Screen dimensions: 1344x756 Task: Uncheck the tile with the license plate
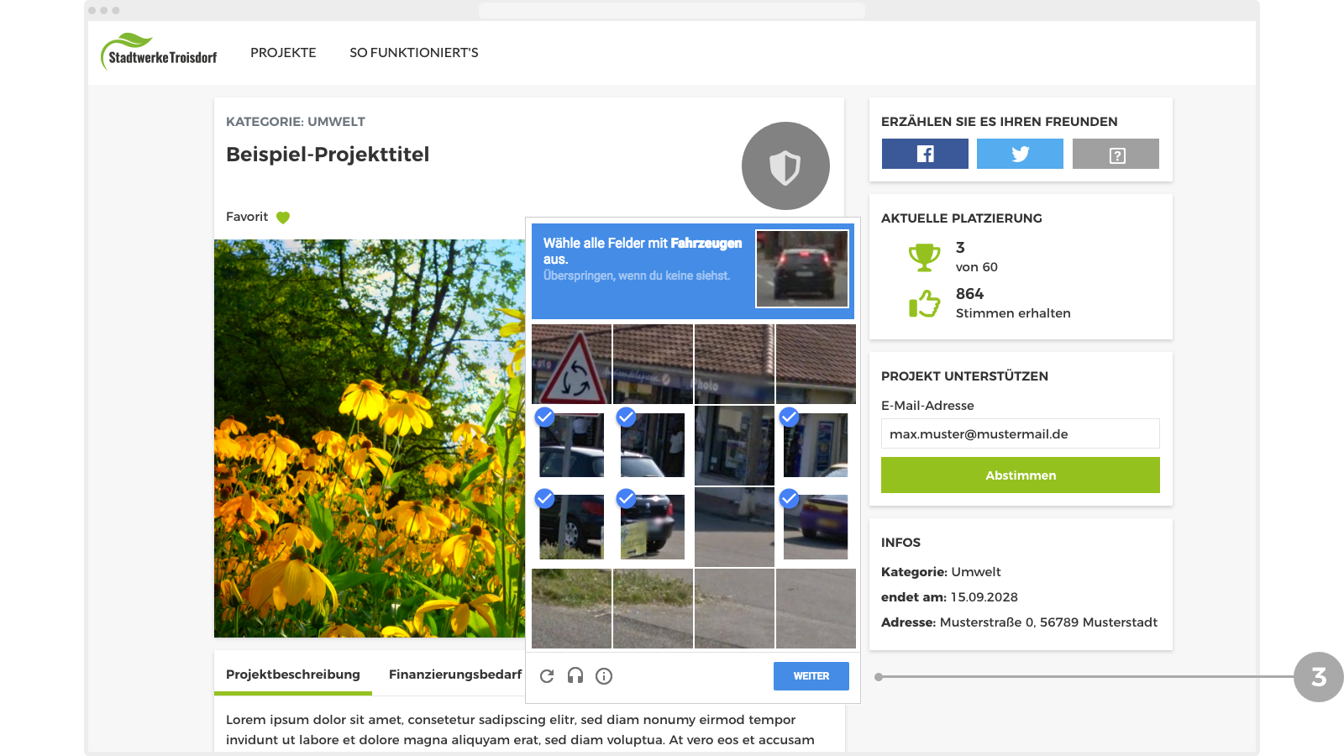click(x=653, y=528)
